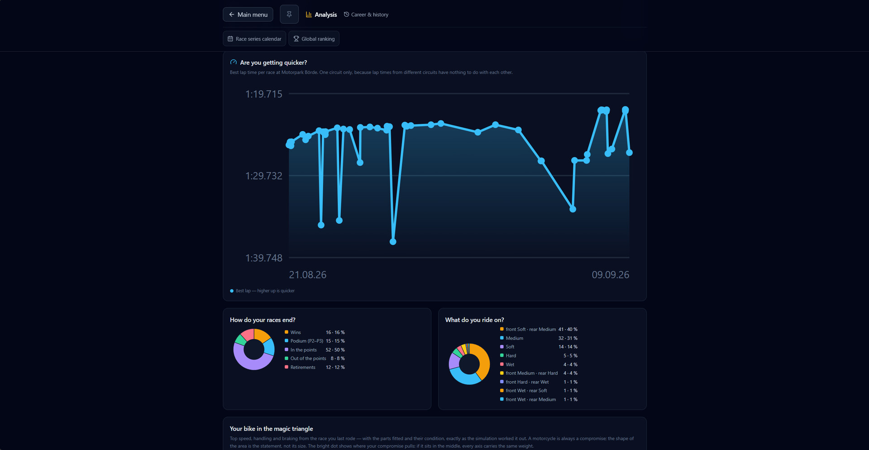Select 'front Hard · rear Wet' legend entry
869x450 pixels.
click(x=539, y=382)
